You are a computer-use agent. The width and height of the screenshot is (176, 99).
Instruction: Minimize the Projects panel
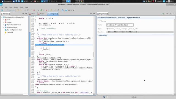23,13
